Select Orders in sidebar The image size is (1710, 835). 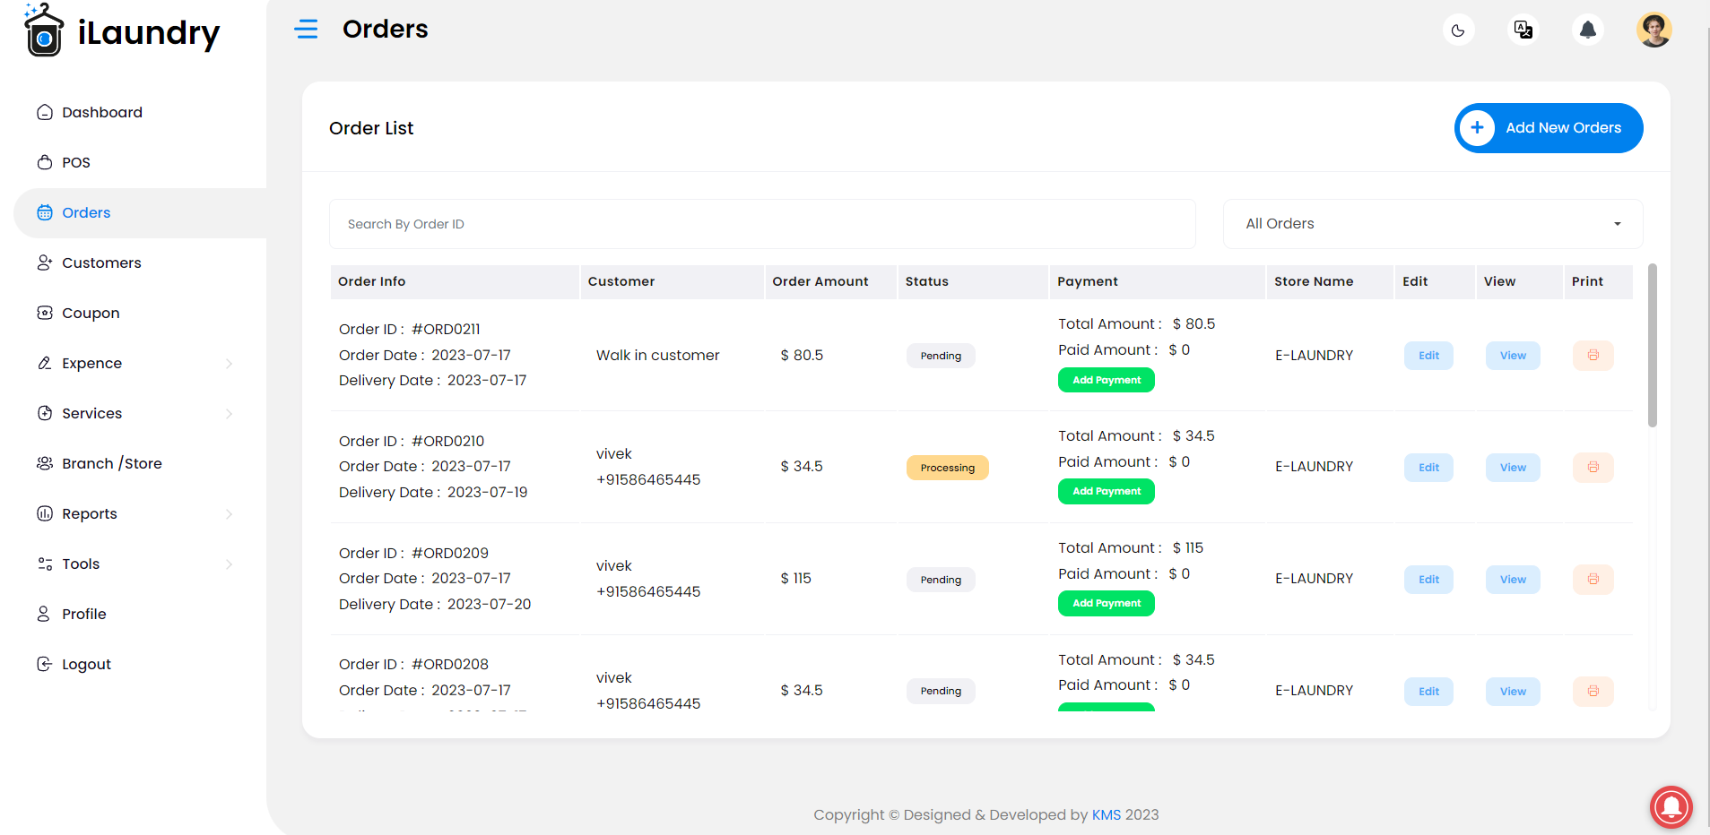tap(140, 212)
